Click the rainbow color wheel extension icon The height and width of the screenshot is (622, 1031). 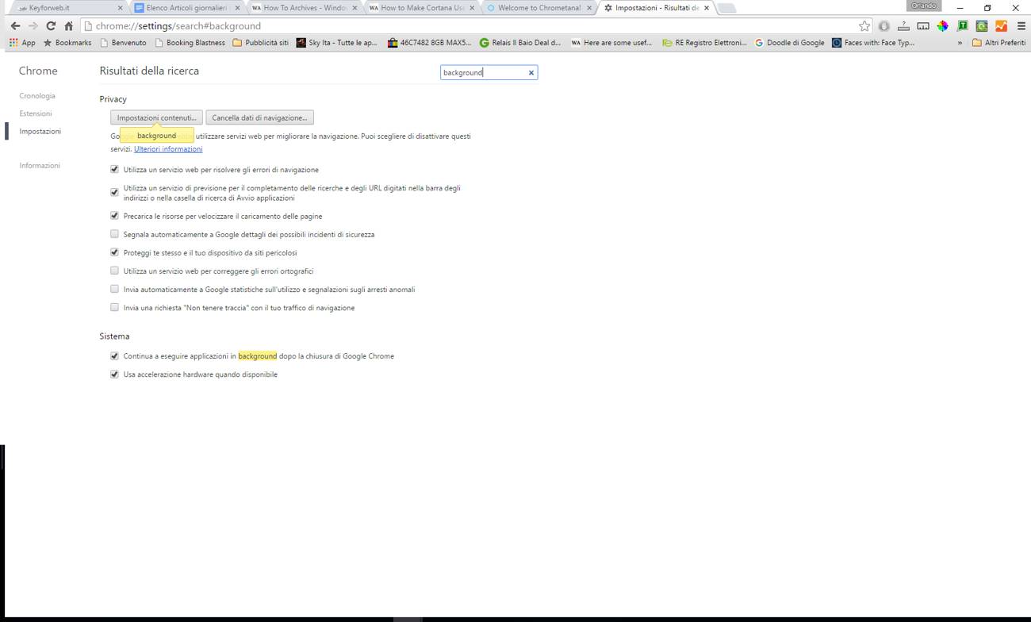(x=942, y=26)
